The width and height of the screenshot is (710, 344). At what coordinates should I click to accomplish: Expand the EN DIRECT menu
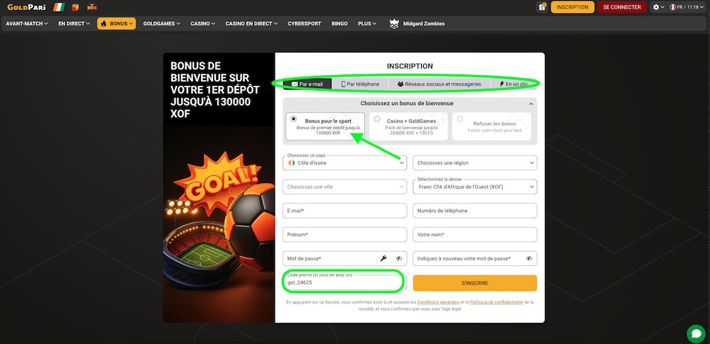coord(75,23)
